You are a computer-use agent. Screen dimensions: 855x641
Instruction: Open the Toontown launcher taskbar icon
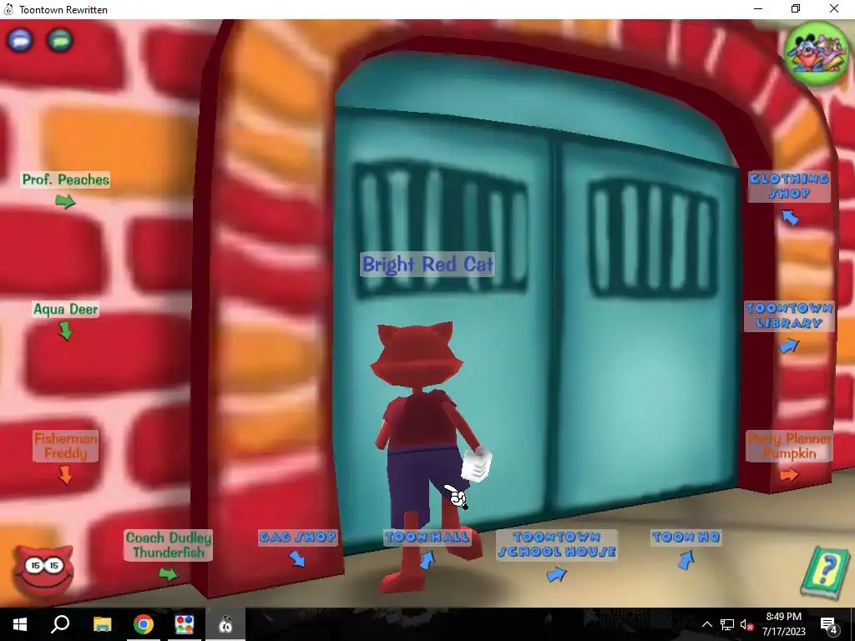pos(185,624)
